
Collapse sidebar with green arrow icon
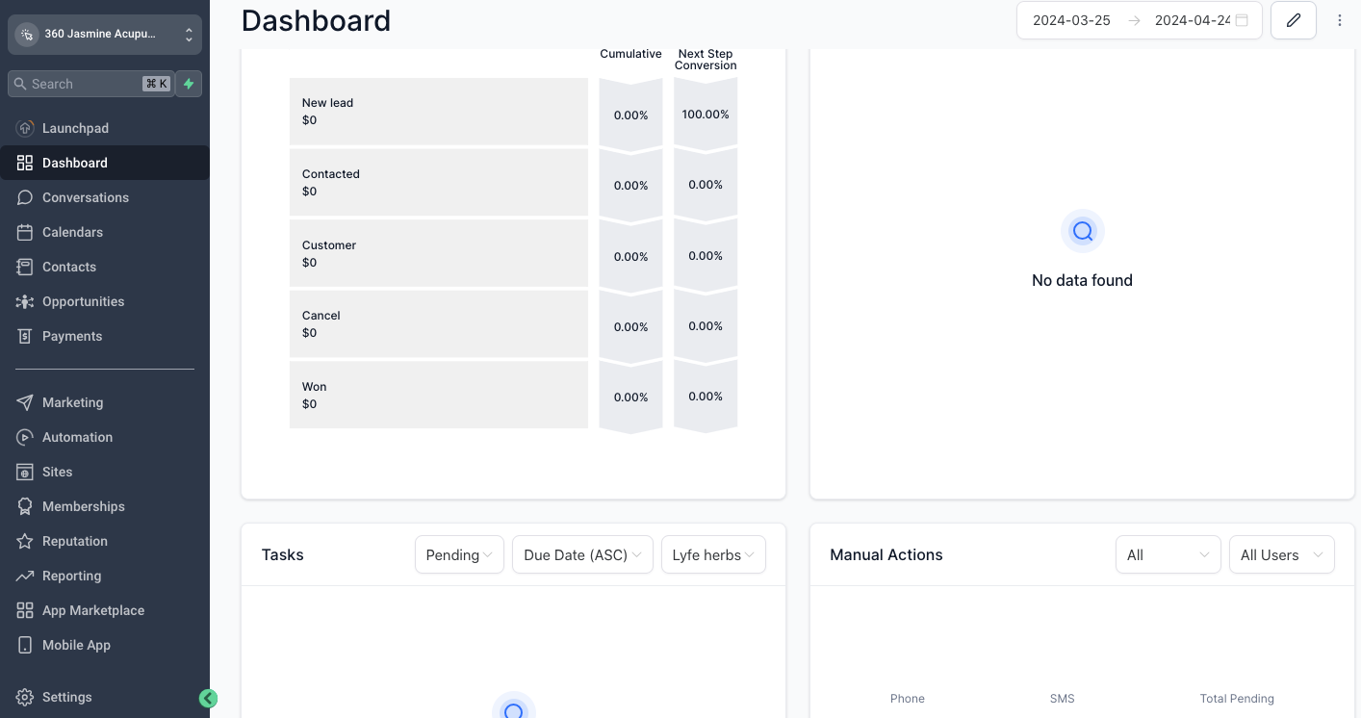coord(208,699)
